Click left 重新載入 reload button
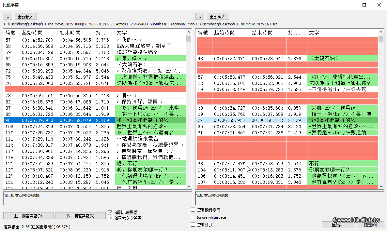The height and width of the screenshot is (231, 387). [x=26, y=17]
